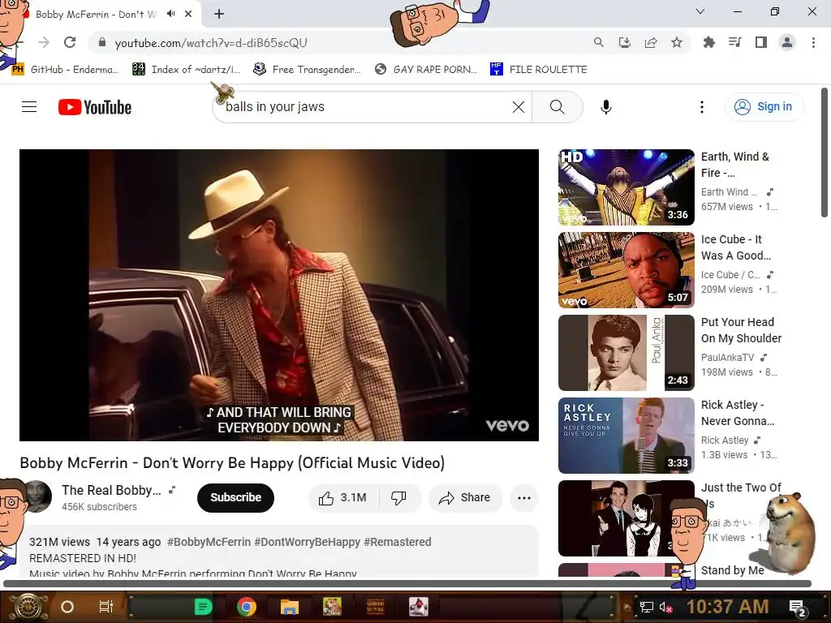Viewport: 831px width, 623px height.
Task: Open the Chrome extensions puzzle icon
Action: point(708,42)
